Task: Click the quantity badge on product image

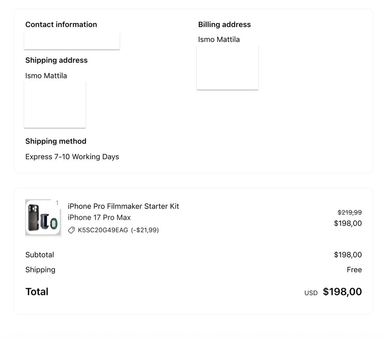Action: 57,203
